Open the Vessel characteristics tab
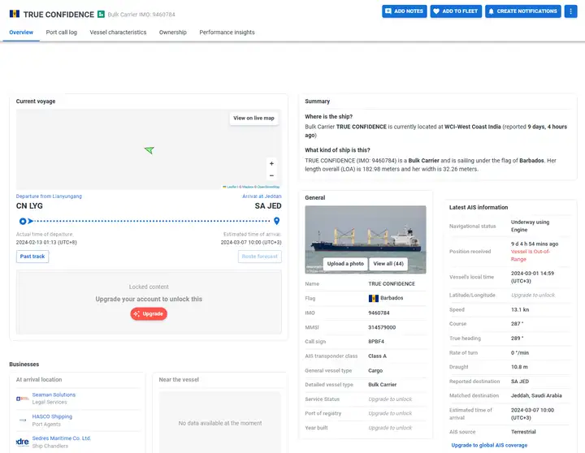The image size is (585, 453). 118,32
